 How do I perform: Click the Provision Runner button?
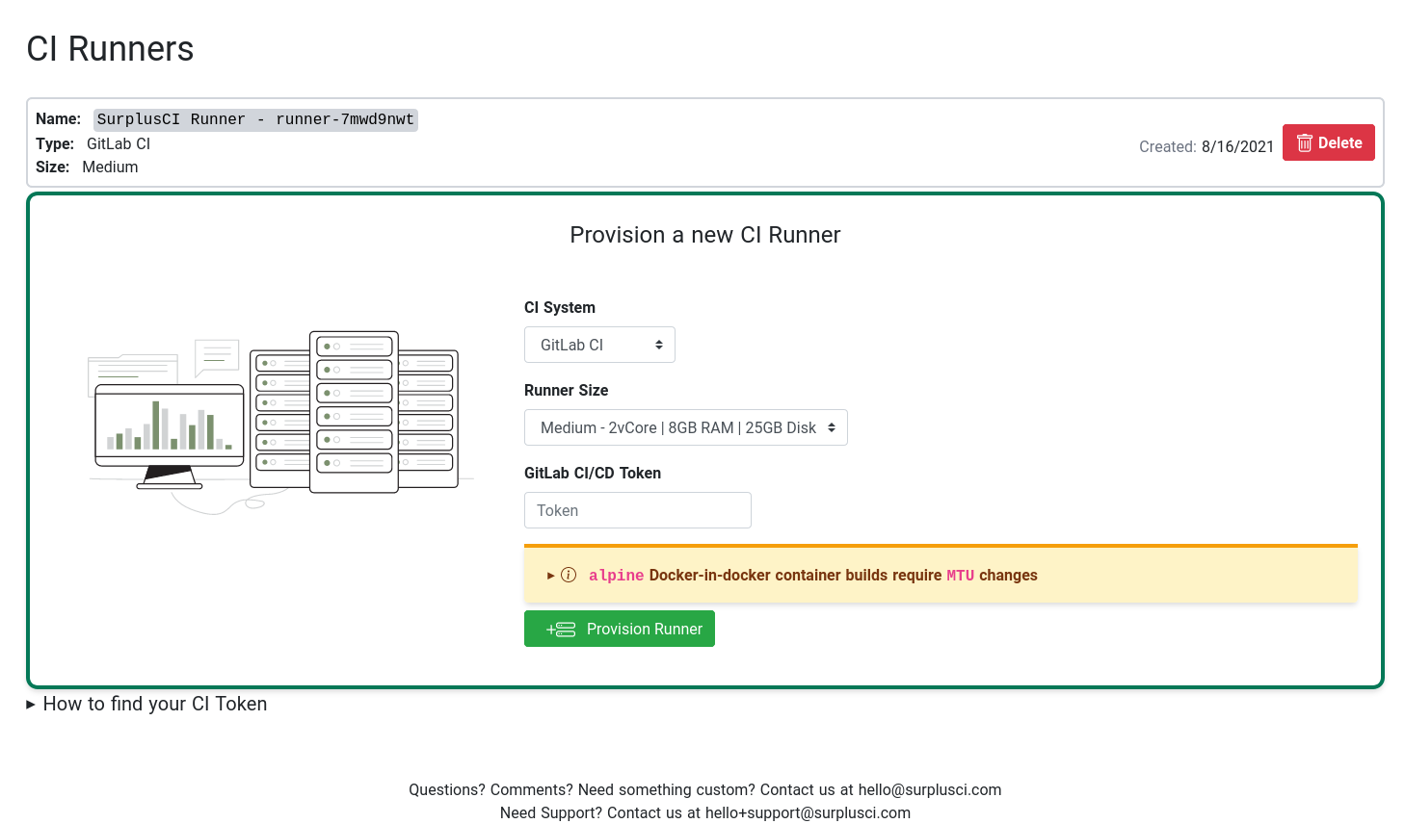(x=619, y=629)
